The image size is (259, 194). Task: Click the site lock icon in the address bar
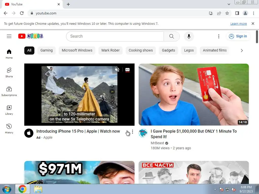pos(32,13)
